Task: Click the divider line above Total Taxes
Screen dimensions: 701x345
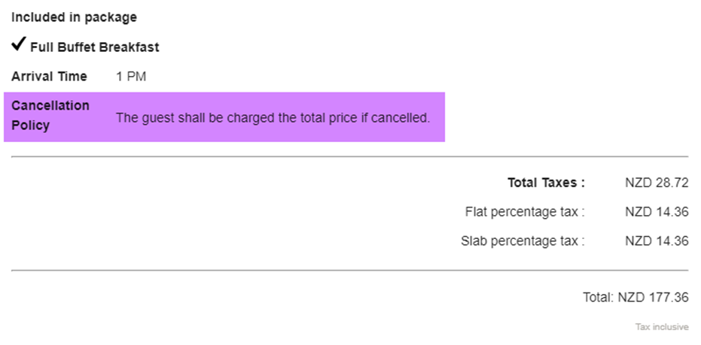Action: pos(350,157)
